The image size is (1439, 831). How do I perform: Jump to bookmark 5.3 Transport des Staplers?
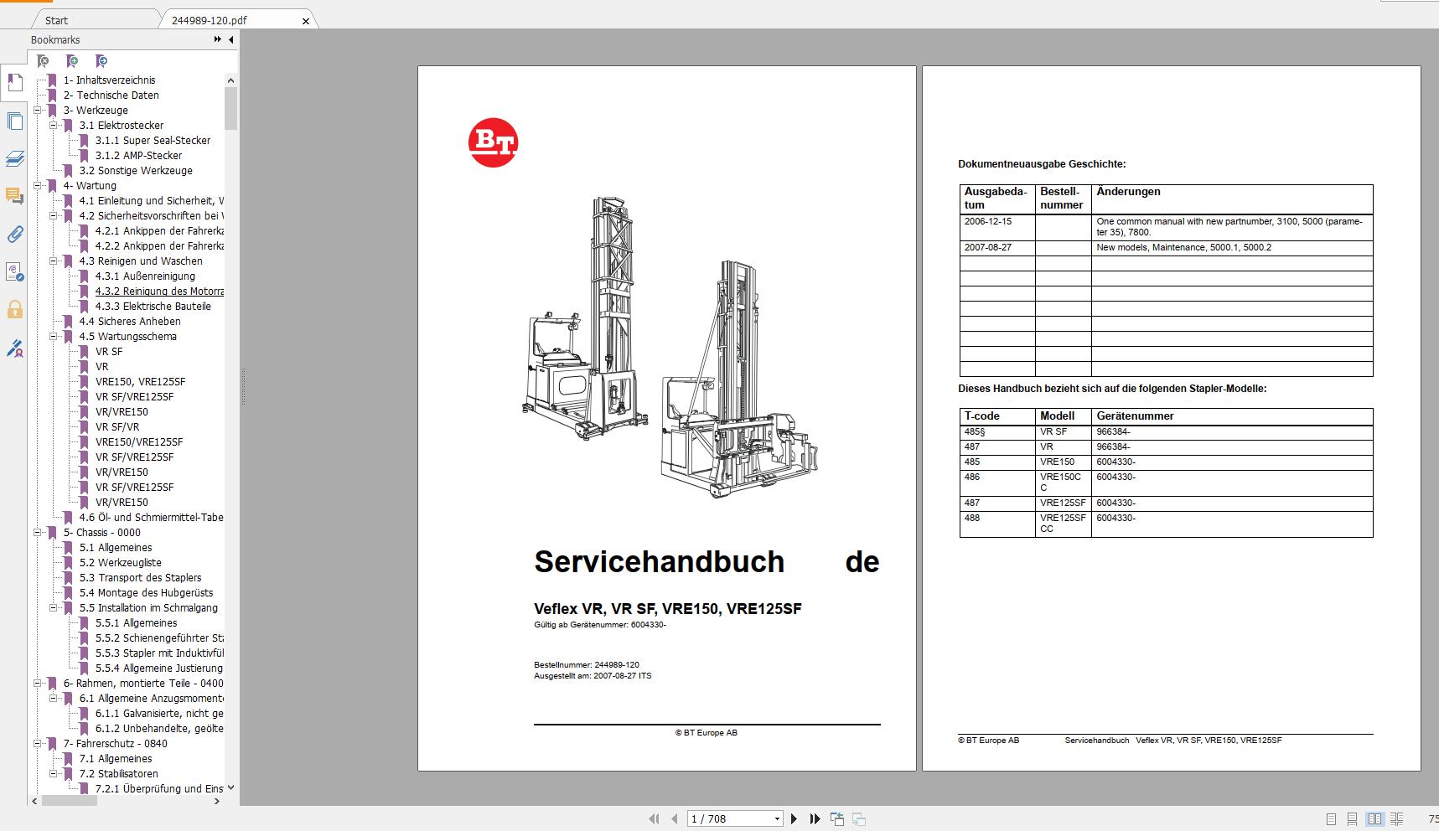150,577
